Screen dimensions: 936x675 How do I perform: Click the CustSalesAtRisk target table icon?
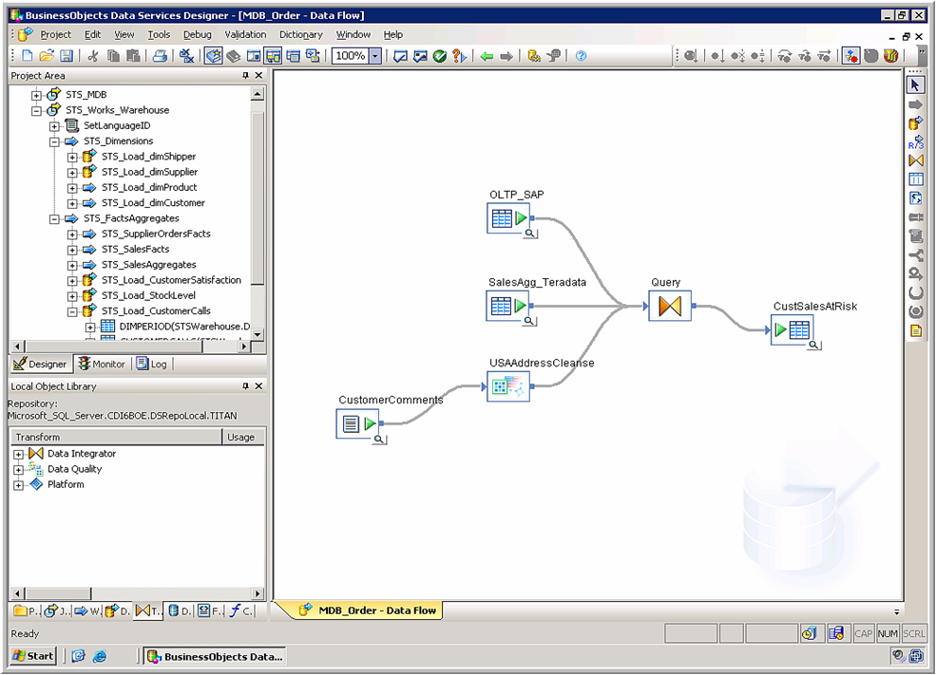(792, 329)
